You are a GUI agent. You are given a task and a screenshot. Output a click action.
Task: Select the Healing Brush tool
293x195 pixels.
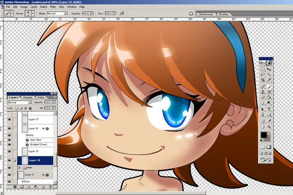click(263, 87)
